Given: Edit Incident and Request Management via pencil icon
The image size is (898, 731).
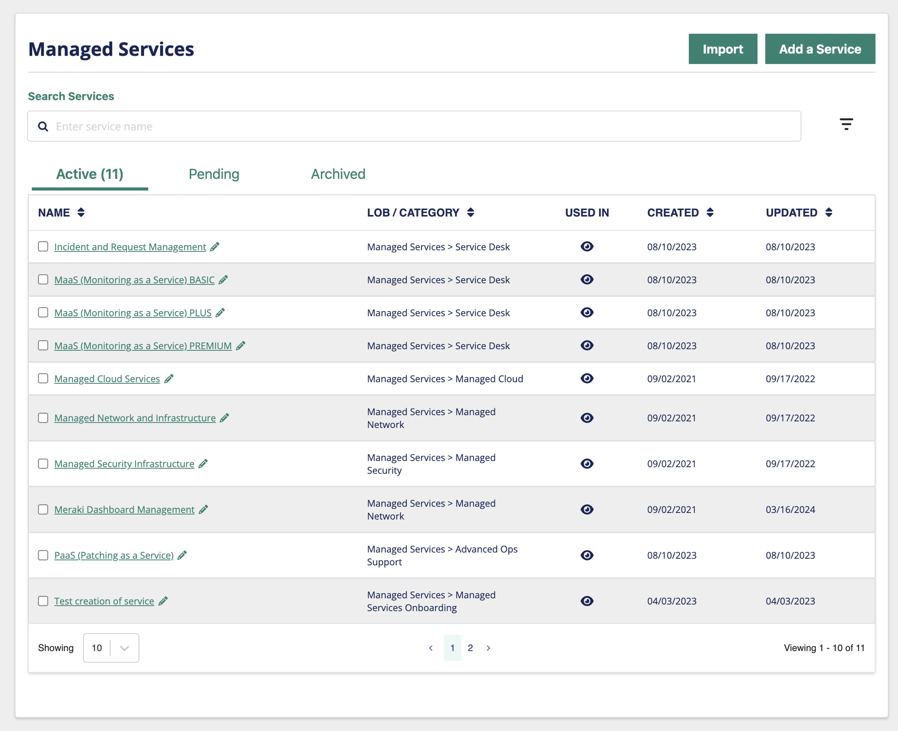Looking at the screenshot, I should [x=215, y=247].
